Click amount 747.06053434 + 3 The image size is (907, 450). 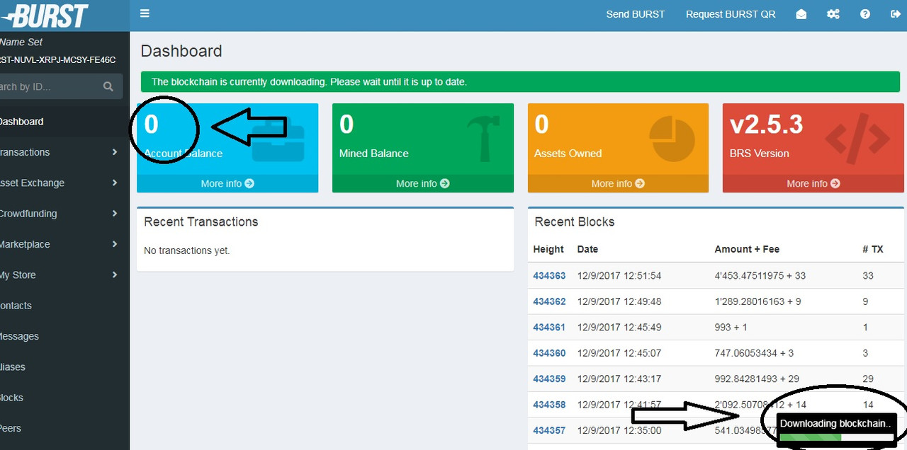point(754,353)
